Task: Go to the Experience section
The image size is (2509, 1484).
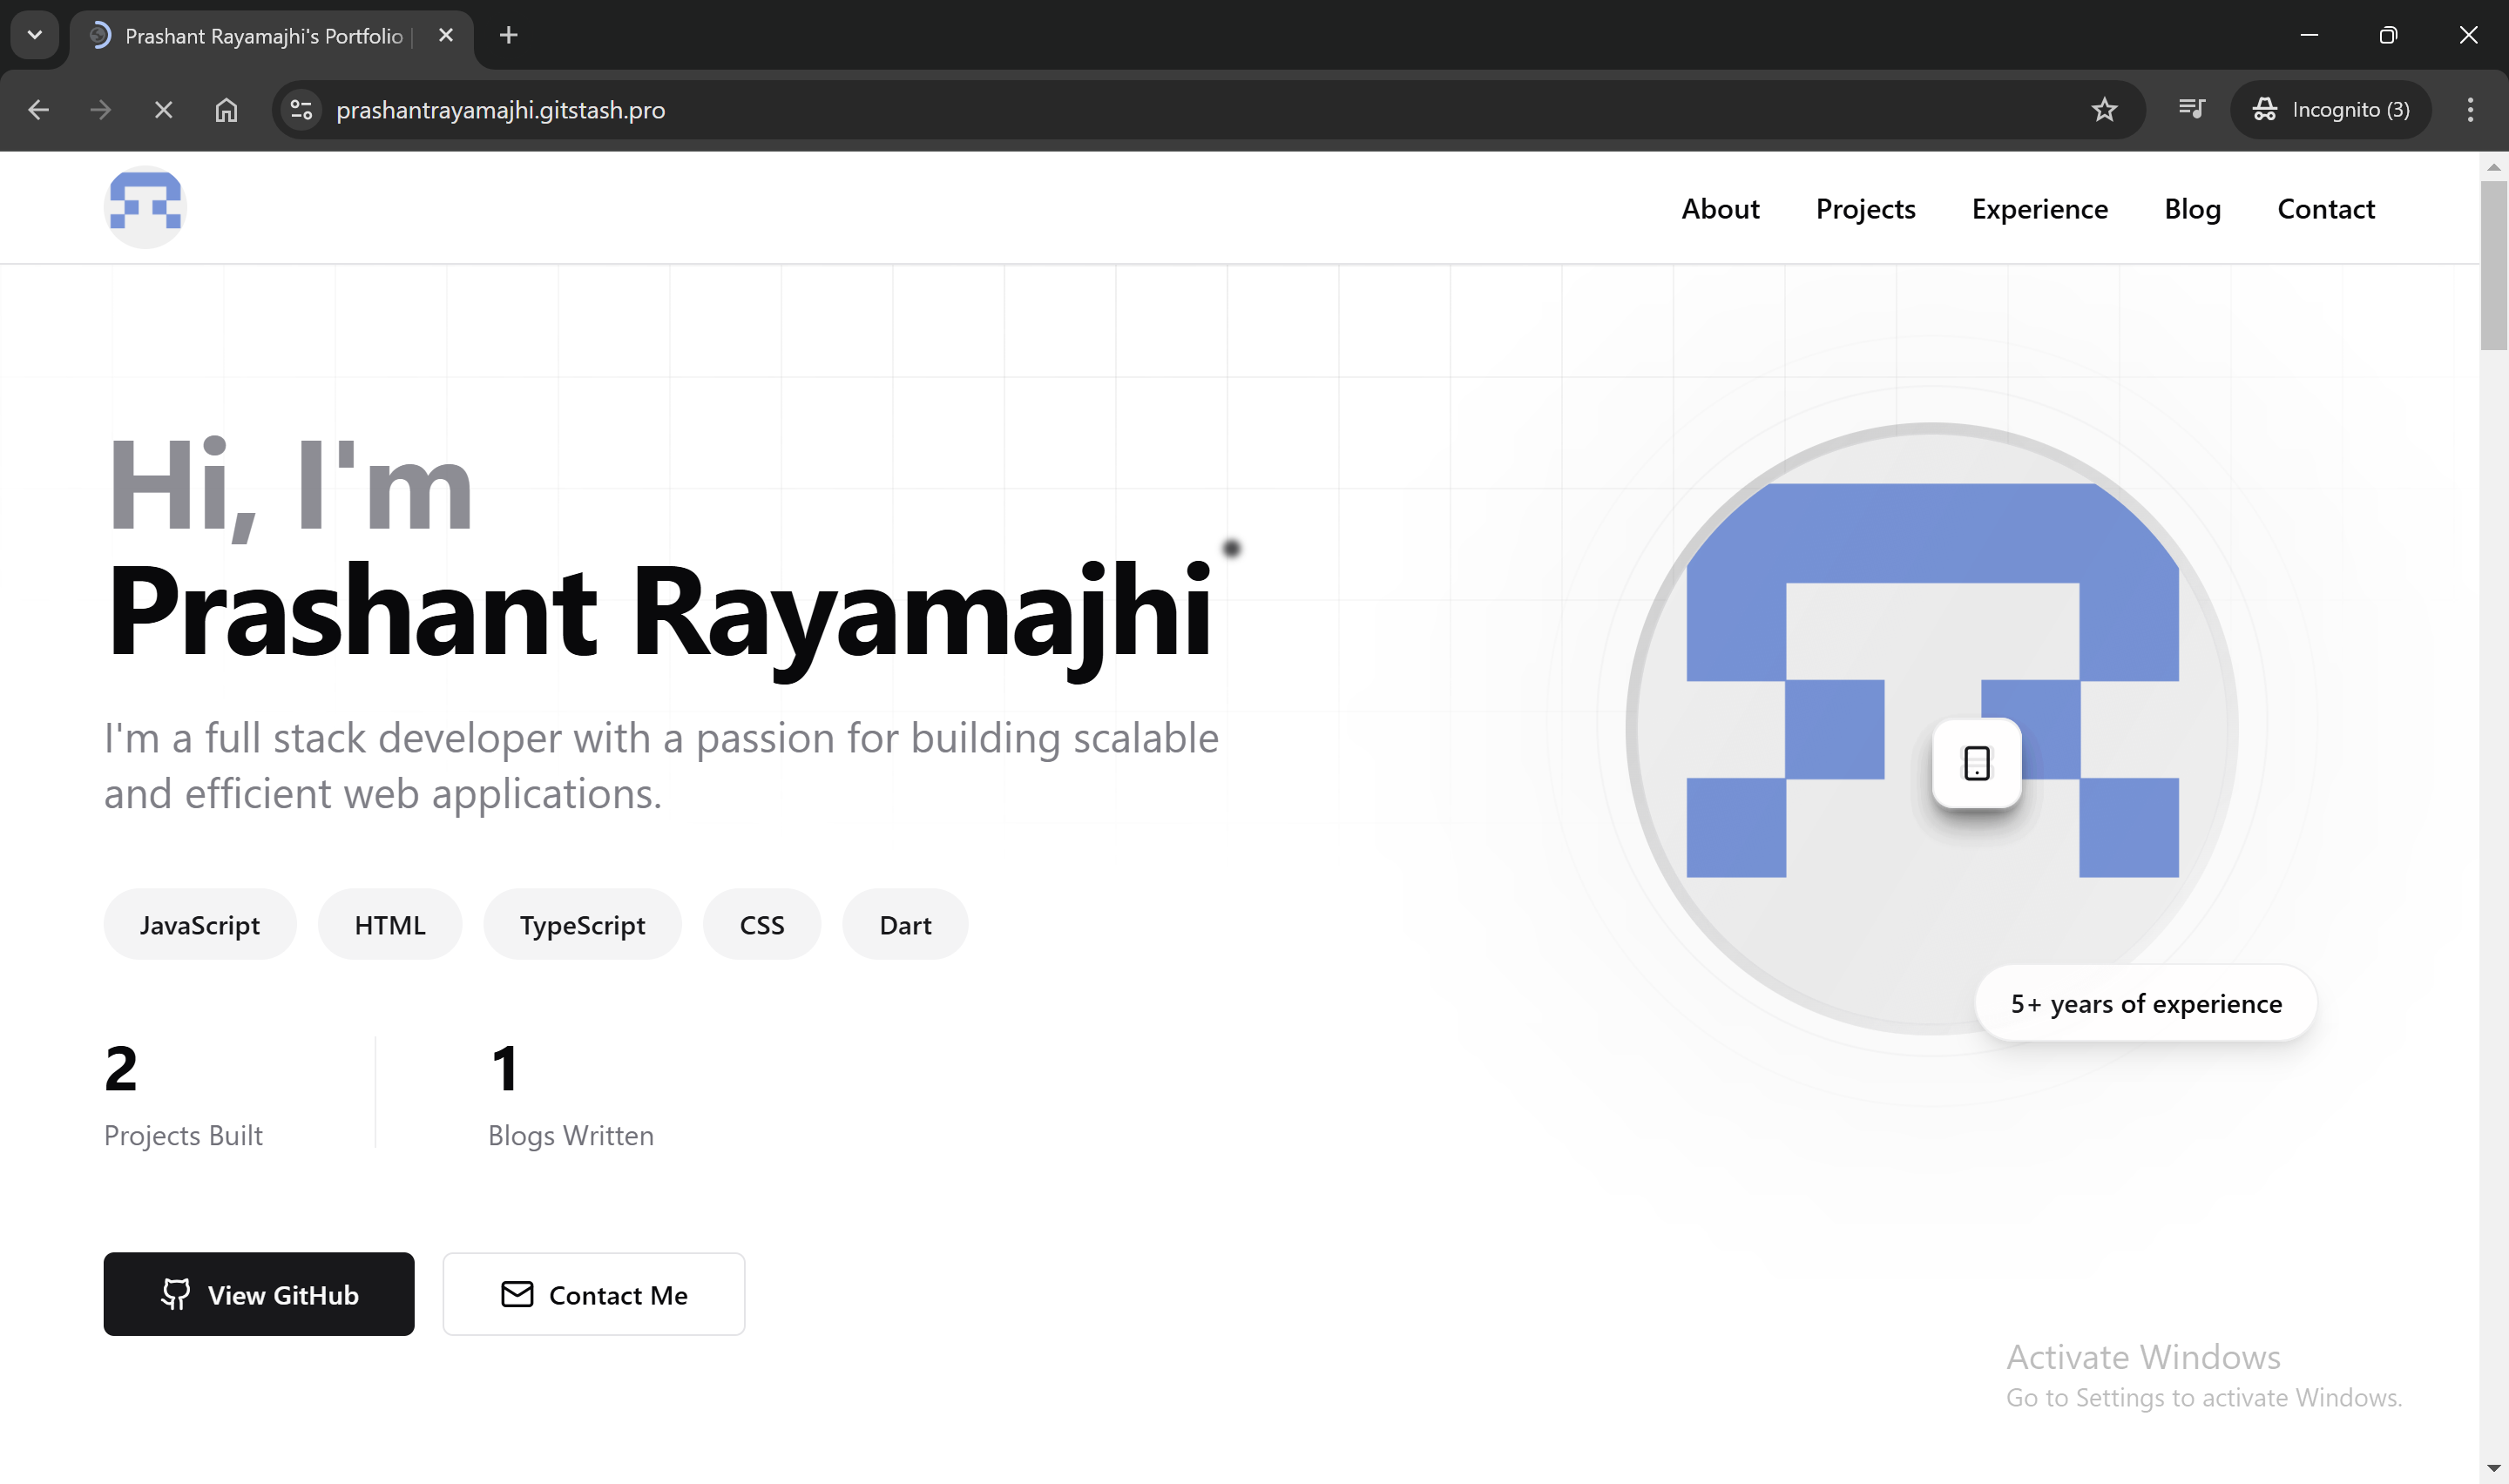Action: 2039,209
